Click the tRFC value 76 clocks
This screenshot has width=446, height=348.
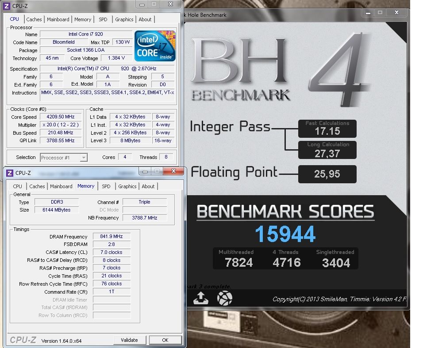click(x=111, y=284)
